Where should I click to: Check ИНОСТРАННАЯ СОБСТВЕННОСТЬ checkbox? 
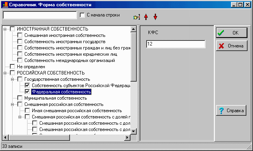point(12,29)
